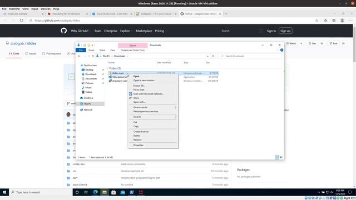This screenshot has height=200, width=356.
Task: Choose Scan with Microsoft Defender
Action: [149, 94]
